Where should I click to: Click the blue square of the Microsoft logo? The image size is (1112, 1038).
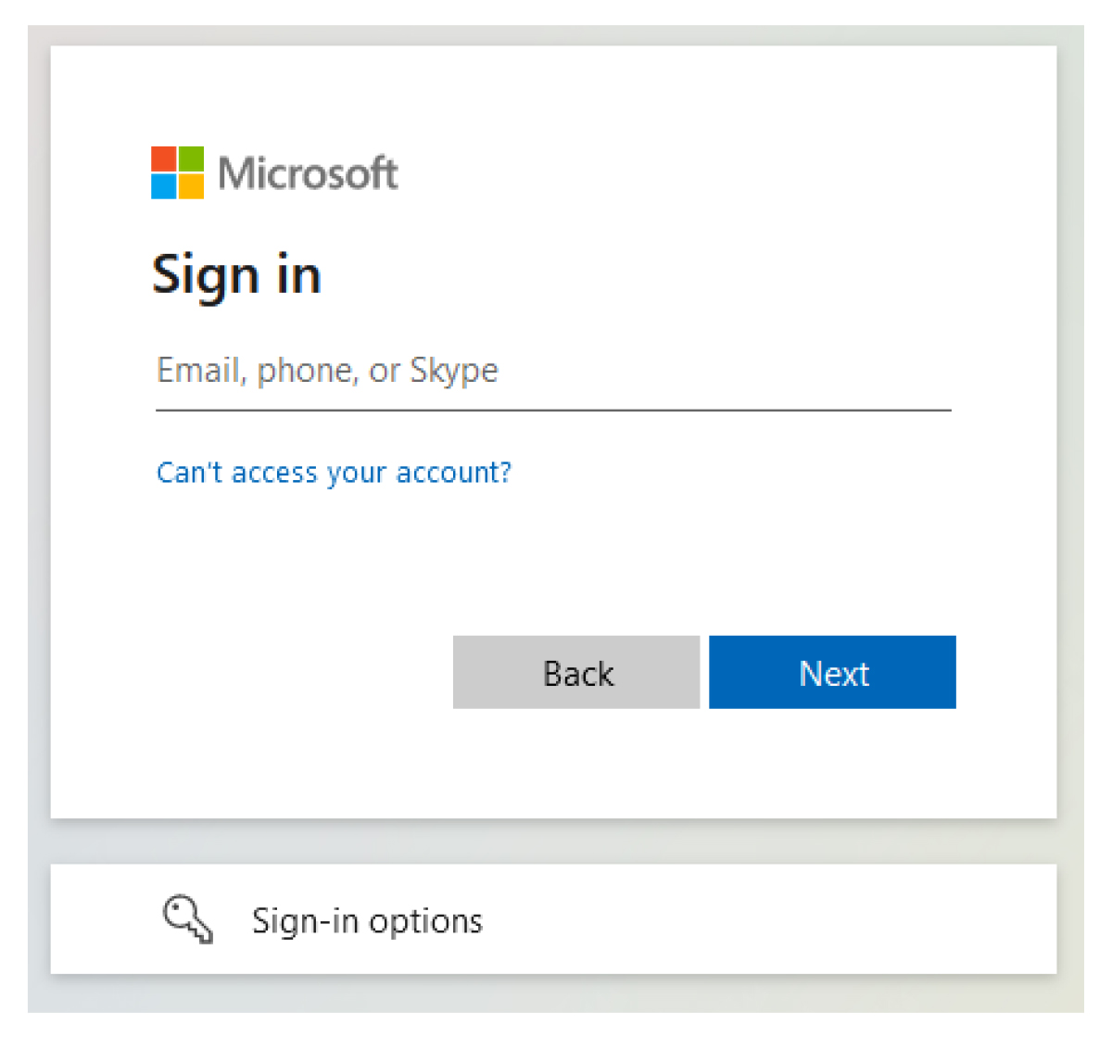pos(164,186)
